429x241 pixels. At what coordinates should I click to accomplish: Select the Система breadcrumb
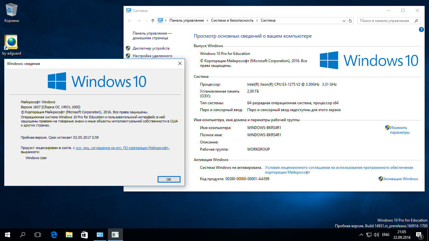pyautogui.click(x=268, y=20)
